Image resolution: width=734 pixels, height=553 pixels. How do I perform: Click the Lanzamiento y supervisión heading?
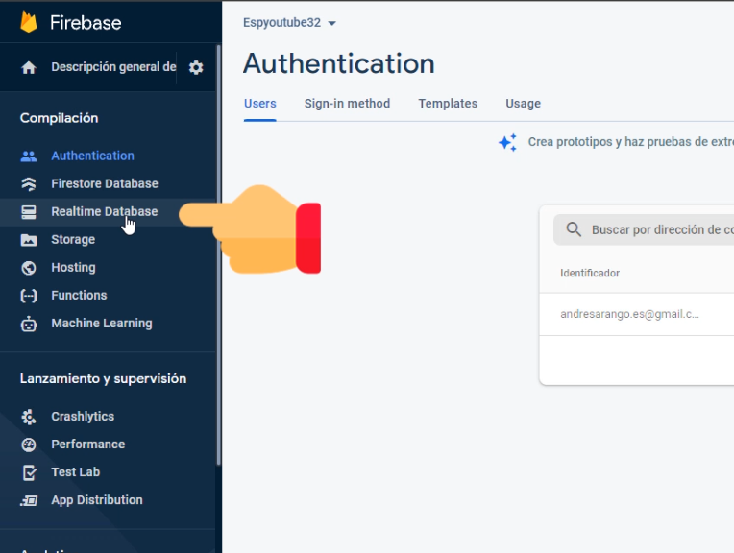pyautogui.click(x=103, y=378)
